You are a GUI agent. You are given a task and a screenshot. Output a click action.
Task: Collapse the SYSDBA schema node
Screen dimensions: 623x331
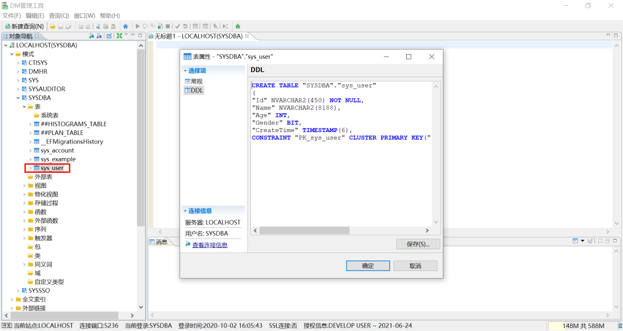18,98
